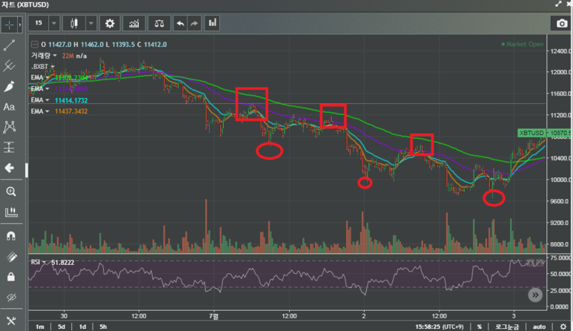Click the XBTUSD price label
573x331 pixels.
(532, 133)
